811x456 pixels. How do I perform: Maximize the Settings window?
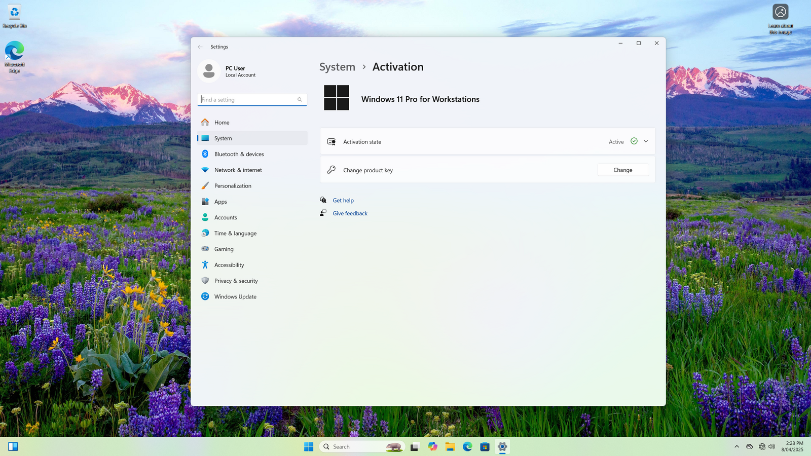coord(639,43)
